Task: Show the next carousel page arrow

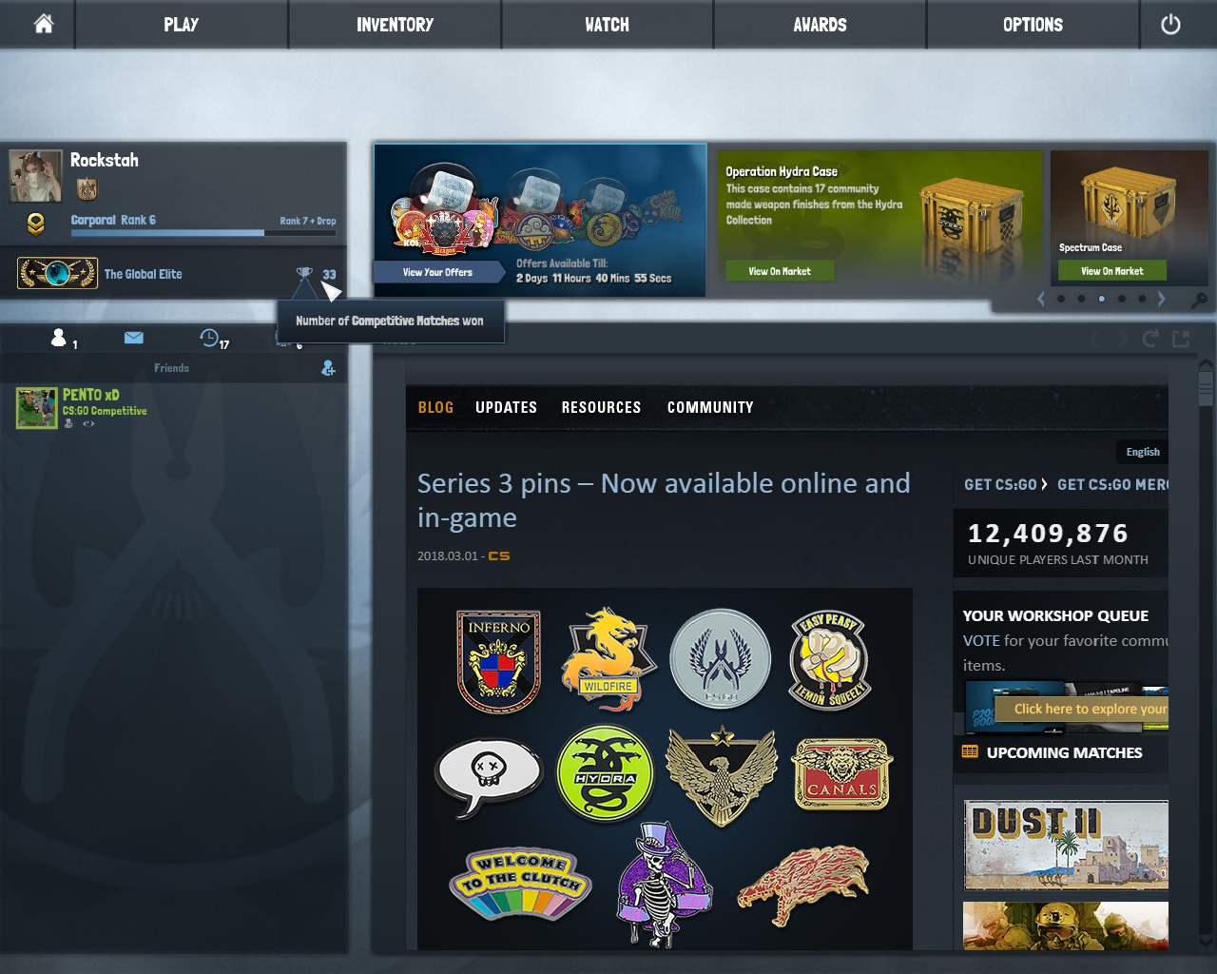Action: point(1161,299)
